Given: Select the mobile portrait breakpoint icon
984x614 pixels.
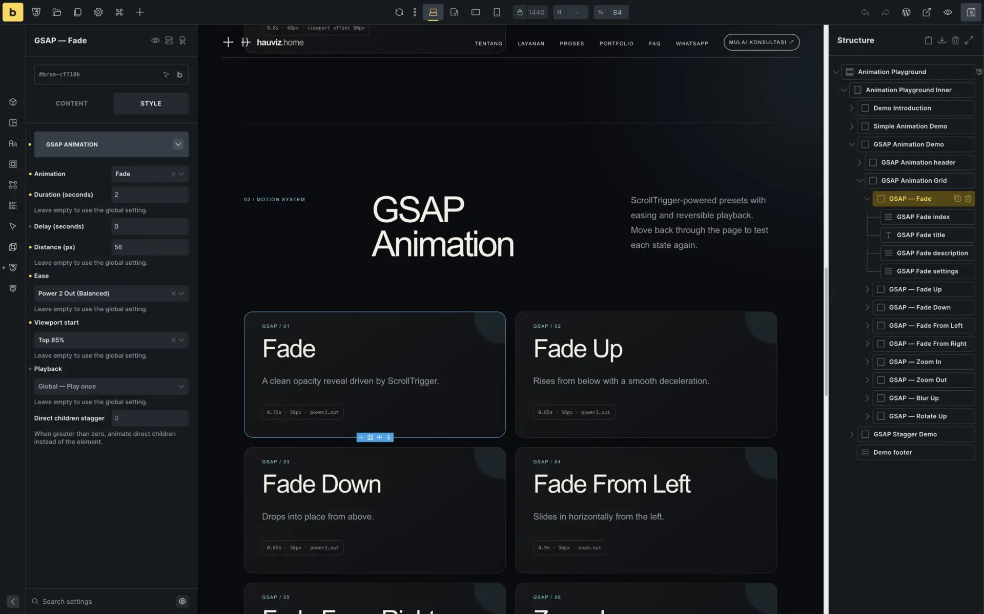Looking at the screenshot, I should 497,12.
